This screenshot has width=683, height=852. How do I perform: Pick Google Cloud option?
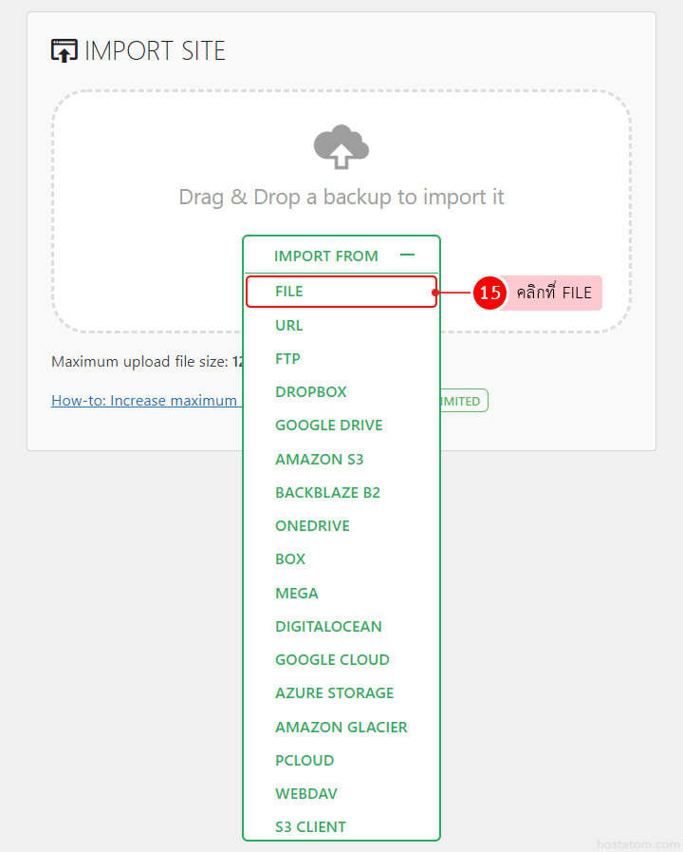332,660
